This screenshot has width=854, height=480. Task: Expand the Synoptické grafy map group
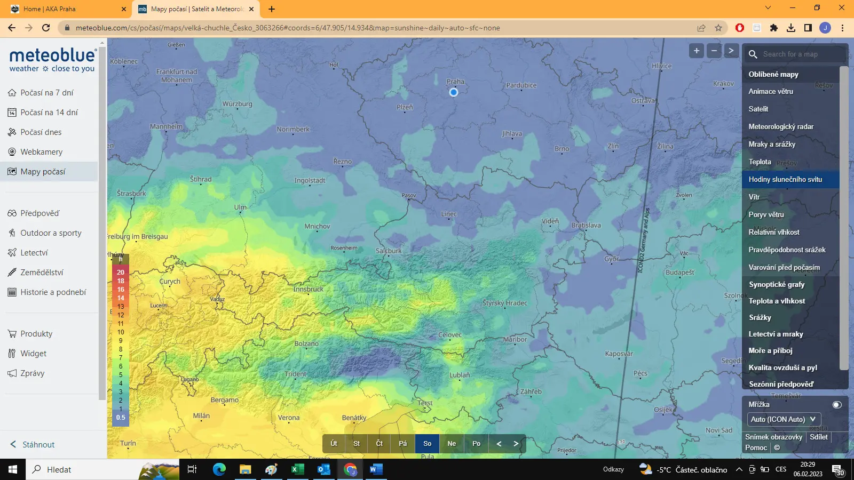[x=776, y=285]
